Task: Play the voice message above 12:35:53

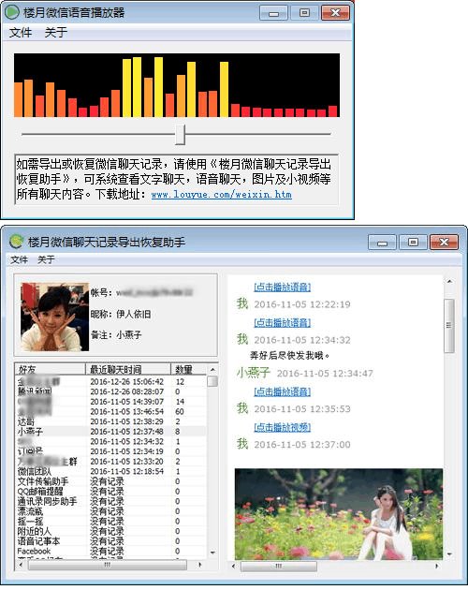Action: [x=282, y=391]
